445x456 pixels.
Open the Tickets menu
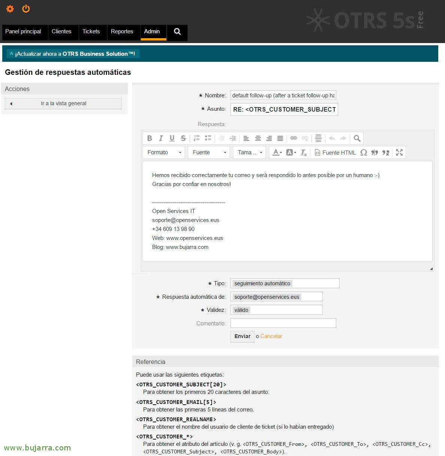coord(91,31)
